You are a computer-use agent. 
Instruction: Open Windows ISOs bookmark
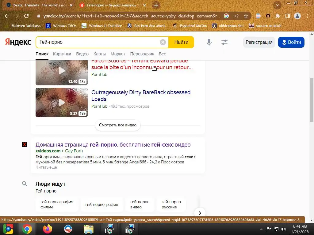tap(61, 26)
